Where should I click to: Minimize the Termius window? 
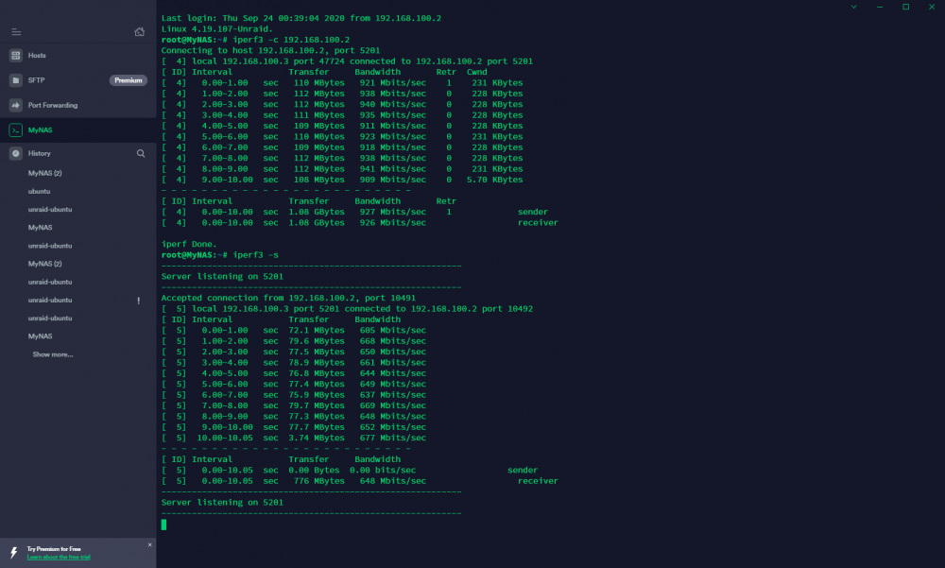pos(880,7)
